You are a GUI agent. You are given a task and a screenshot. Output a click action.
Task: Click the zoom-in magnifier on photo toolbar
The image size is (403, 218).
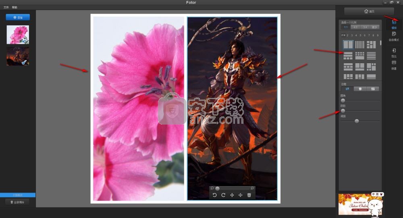[252, 188]
